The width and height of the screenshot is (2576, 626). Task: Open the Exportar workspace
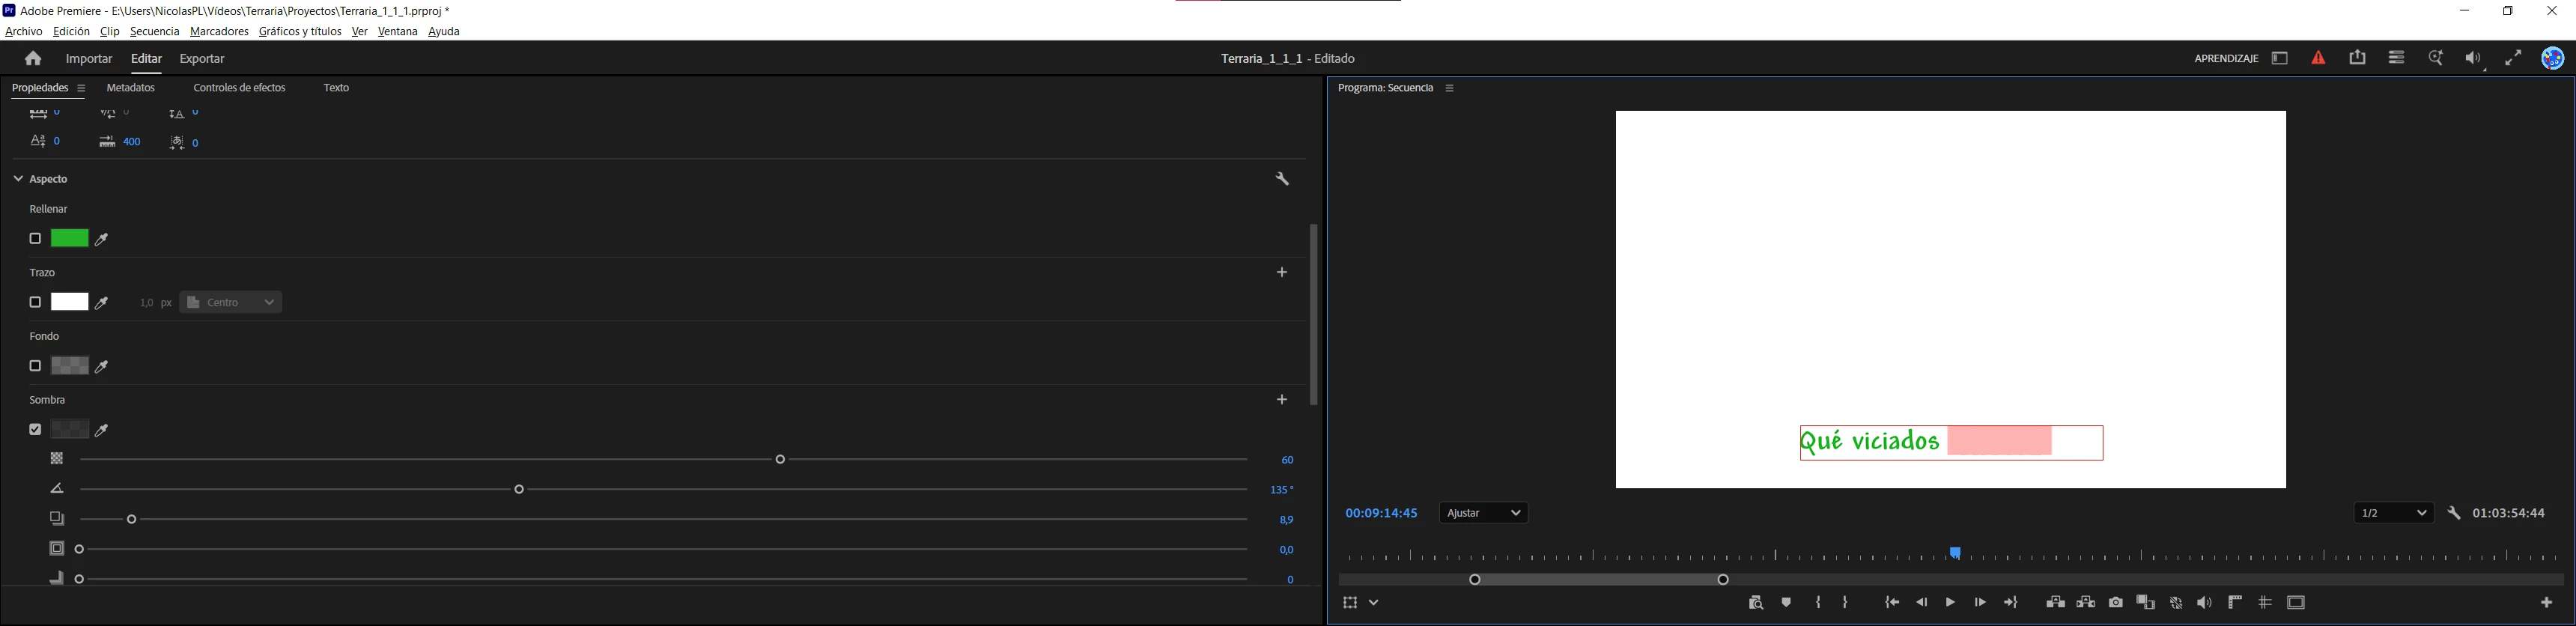coord(202,60)
